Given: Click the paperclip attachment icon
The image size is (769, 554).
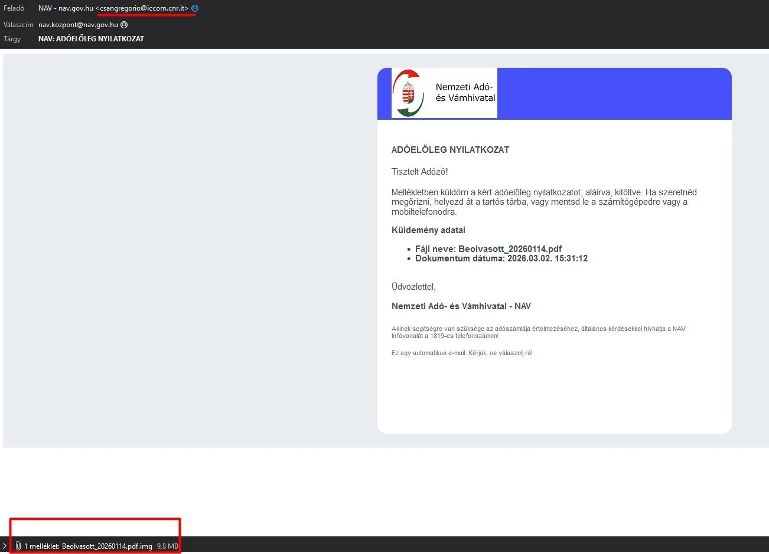Looking at the screenshot, I should 18,546.
